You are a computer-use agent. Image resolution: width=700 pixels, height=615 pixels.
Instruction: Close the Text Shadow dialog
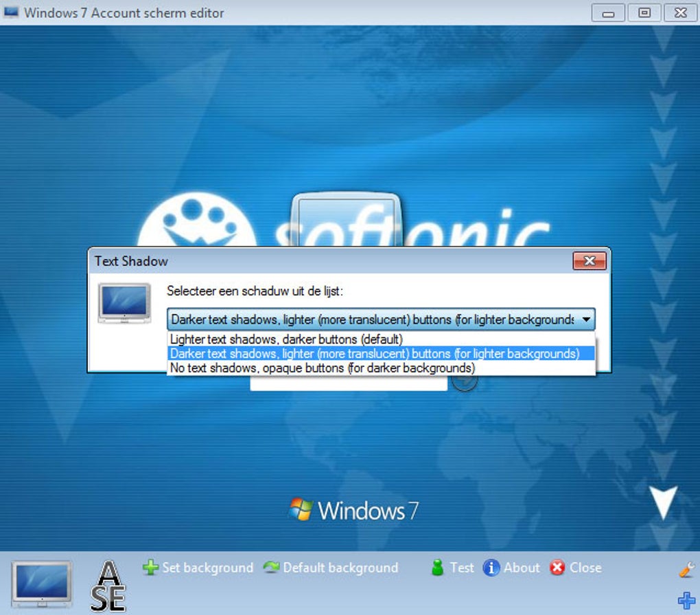tap(590, 261)
